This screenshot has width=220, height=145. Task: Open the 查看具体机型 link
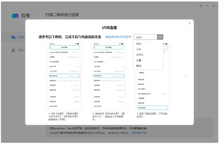tap(139, 132)
